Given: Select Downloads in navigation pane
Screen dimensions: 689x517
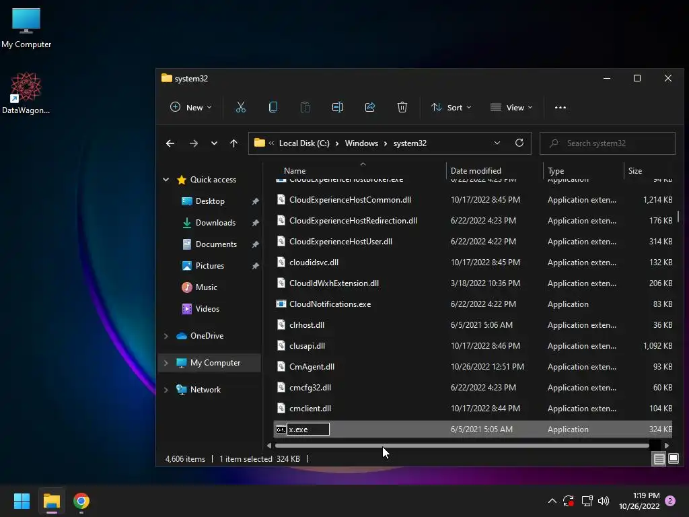Looking at the screenshot, I should point(215,223).
